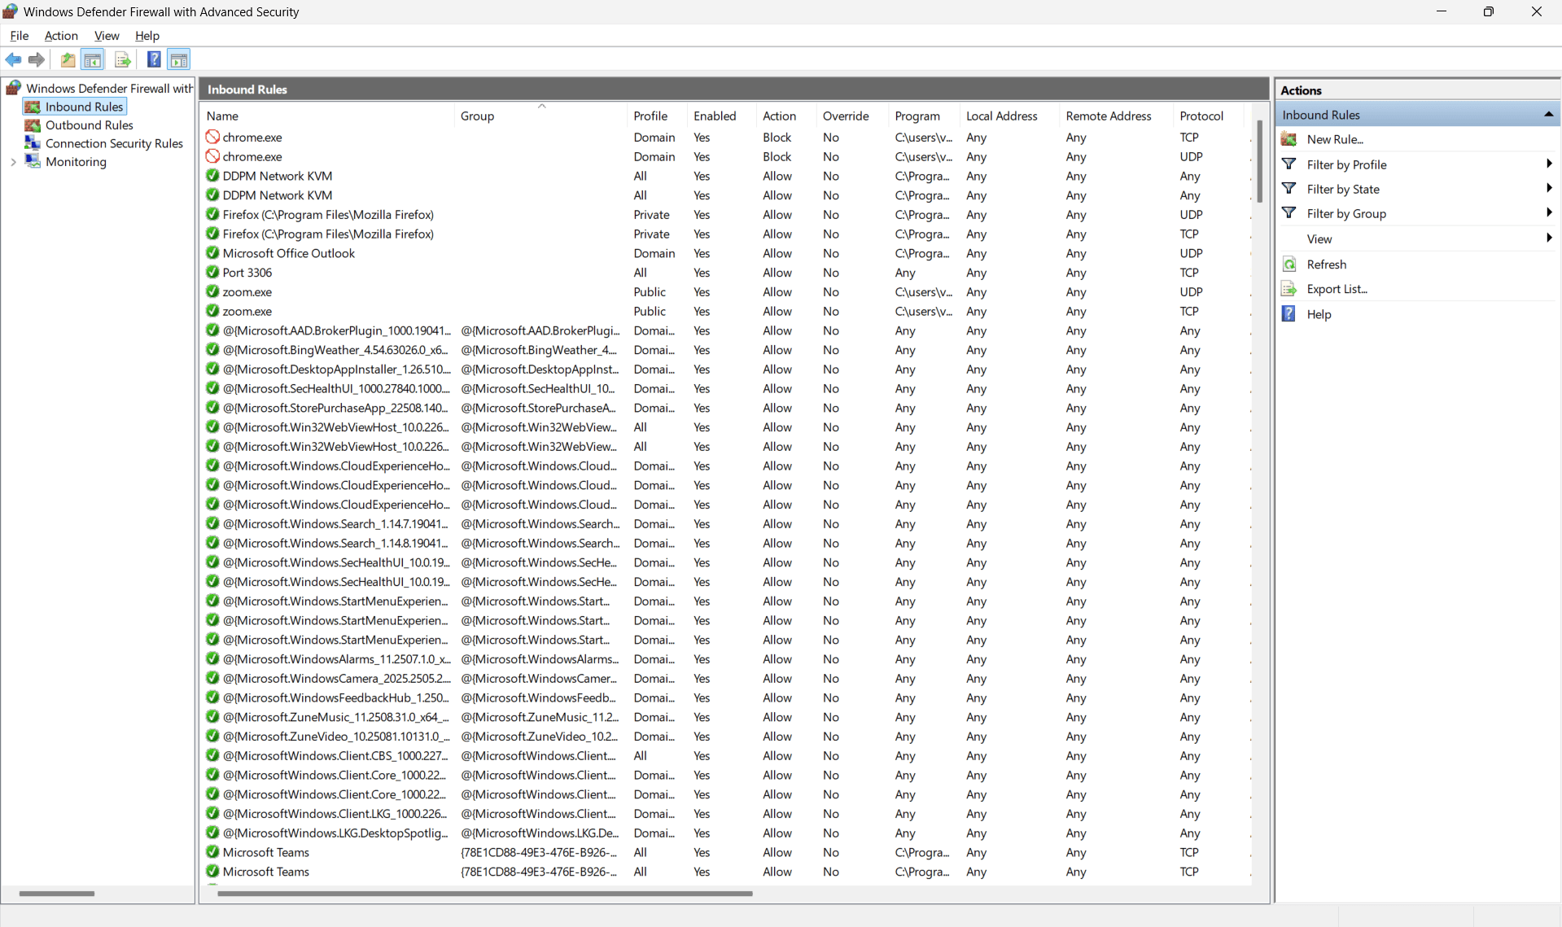Select Outbound Rules in the console tree
Screen dimensions: 1562x927
(x=90, y=125)
